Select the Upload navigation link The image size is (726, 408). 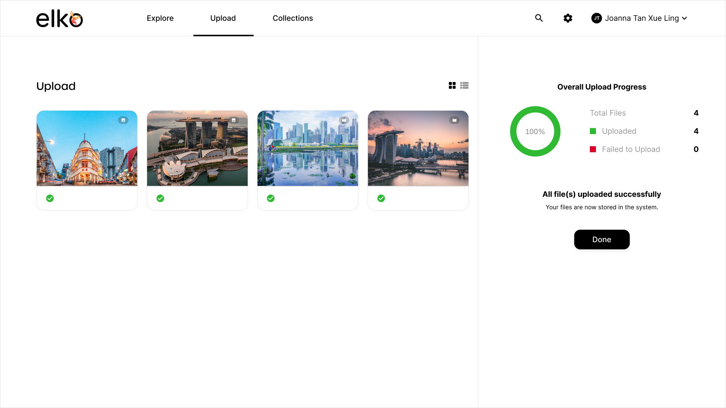[x=223, y=18]
